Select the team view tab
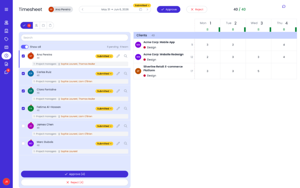This screenshot has height=188, width=300. click(x=36, y=25)
